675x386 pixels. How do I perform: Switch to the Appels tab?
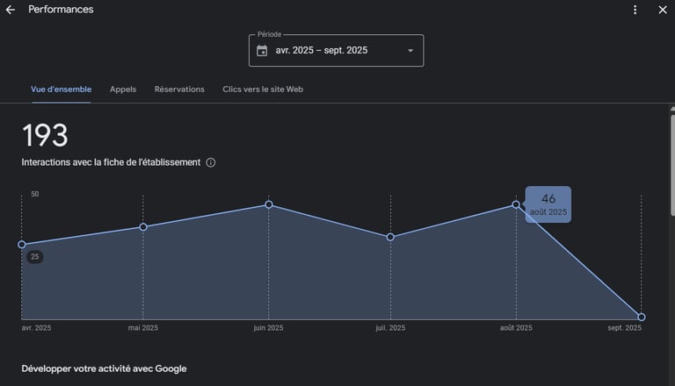[x=123, y=89]
